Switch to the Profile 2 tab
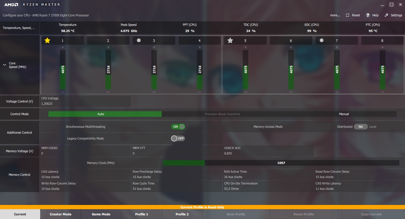This screenshot has height=219, width=405. pyautogui.click(x=182, y=214)
